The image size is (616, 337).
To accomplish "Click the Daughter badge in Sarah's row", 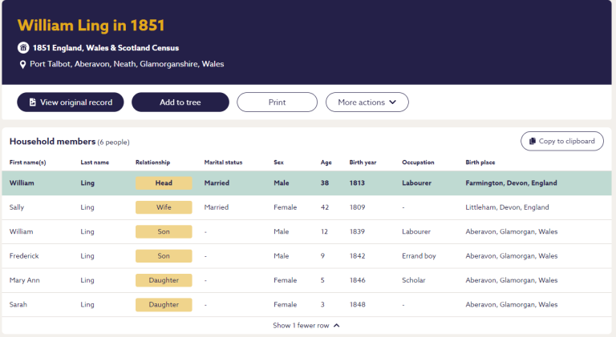I will pyautogui.click(x=164, y=304).
